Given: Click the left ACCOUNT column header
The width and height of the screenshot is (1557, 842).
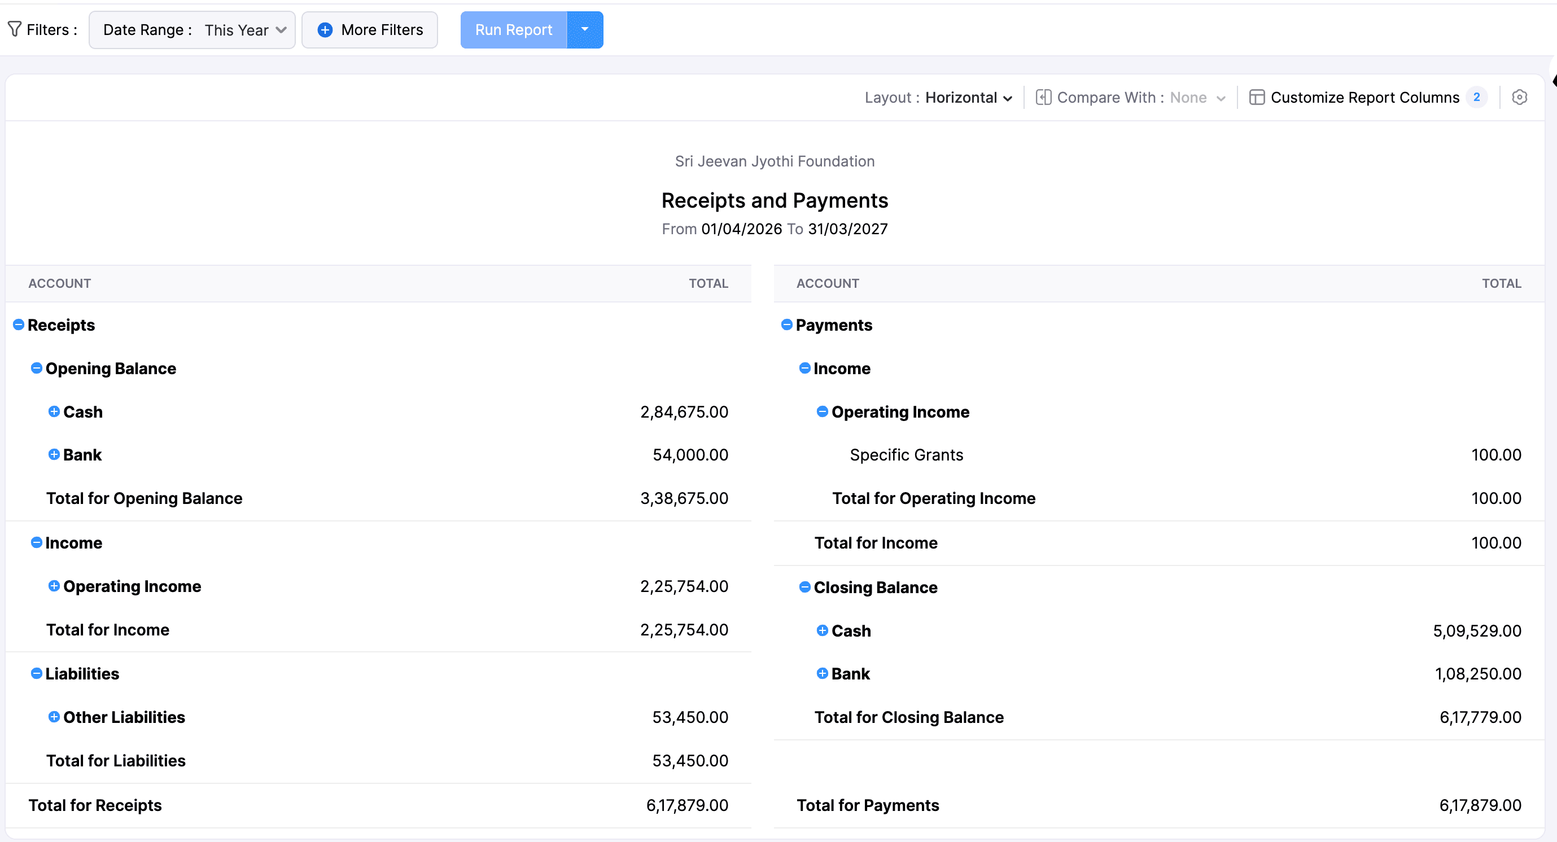Looking at the screenshot, I should [60, 283].
